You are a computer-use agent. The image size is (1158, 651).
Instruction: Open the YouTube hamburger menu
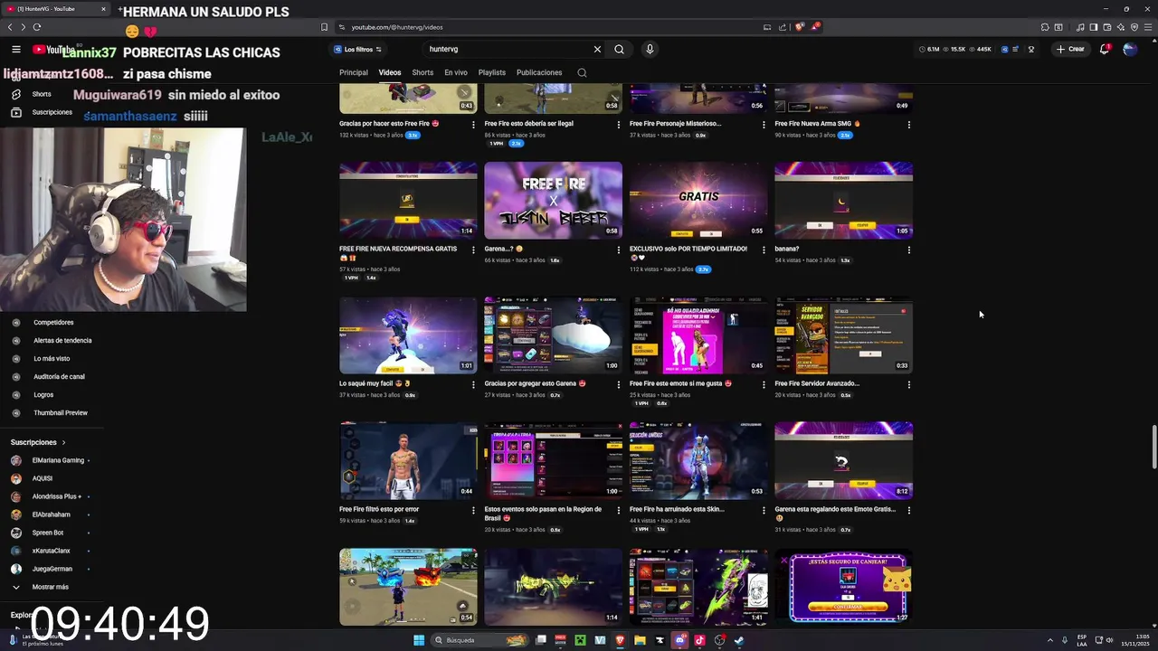15,50
